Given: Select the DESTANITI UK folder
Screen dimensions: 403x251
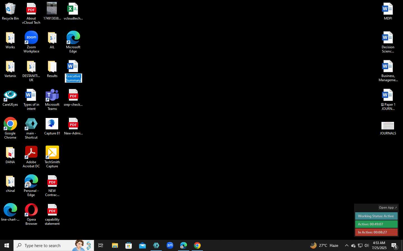Looking at the screenshot, I should 31,71.
